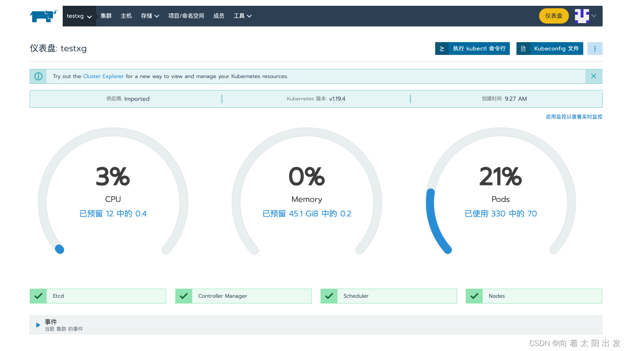This screenshot has width=627, height=351.
Task: Click the Etcd status checkmark icon
Action: click(x=38, y=296)
